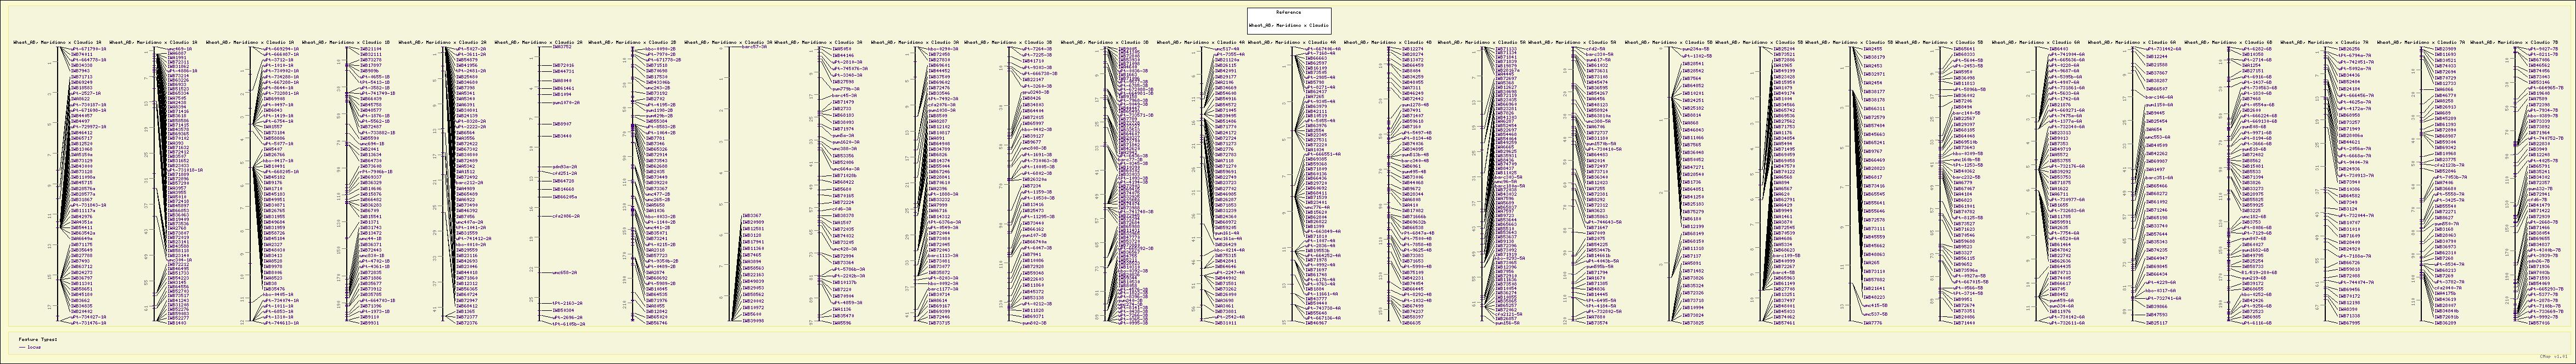The width and height of the screenshot is (2576, 364).
Task: Click the Reference legend box at top
Action: [1288, 19]
